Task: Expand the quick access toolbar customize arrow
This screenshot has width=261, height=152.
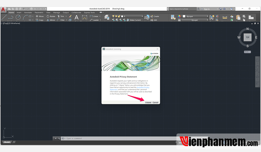Action: (x=45, y=9)
